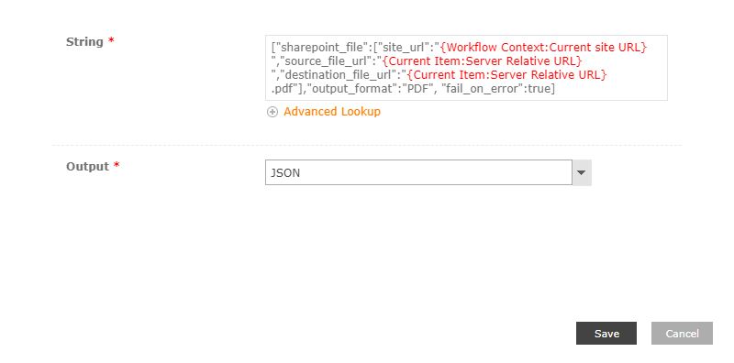Open the Output combo box showing JSON
Viewport: 734px width, 363px height.
(x=428, y=172)
